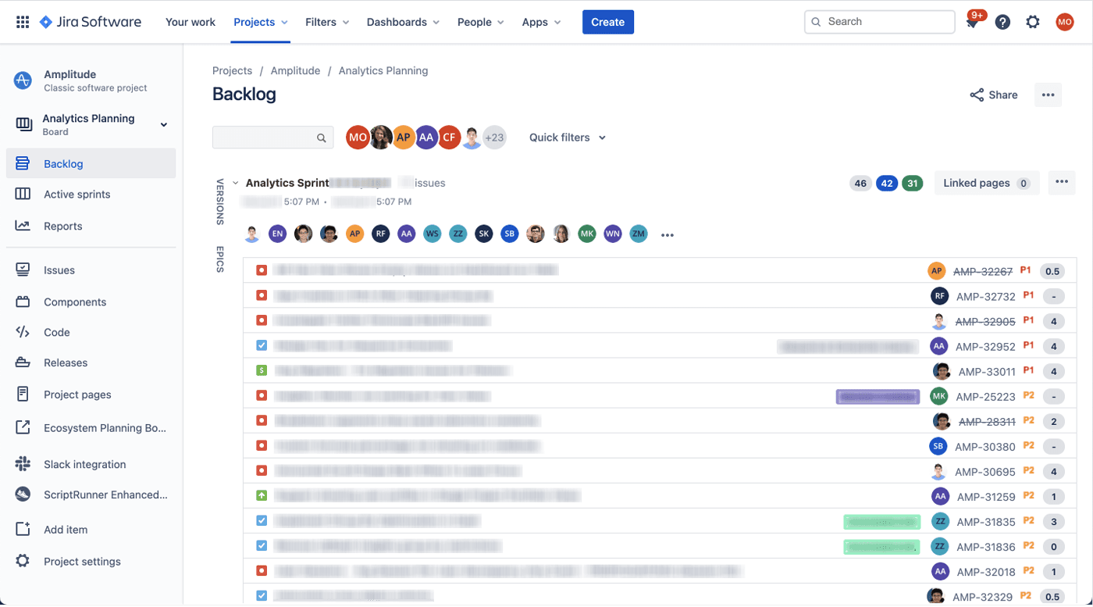Click the backlog search field
The width and height of the screenshot is (1093, 607).
tap(265, 137)
